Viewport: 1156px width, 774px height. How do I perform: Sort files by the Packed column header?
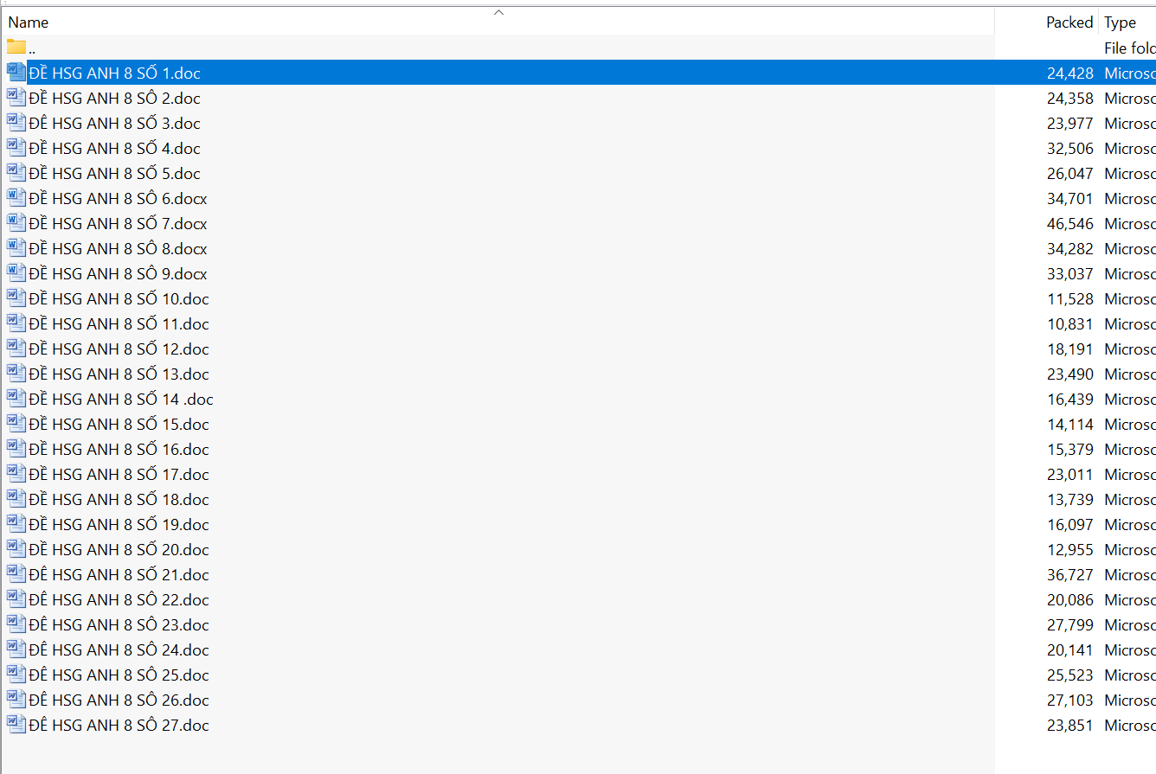1069,22
